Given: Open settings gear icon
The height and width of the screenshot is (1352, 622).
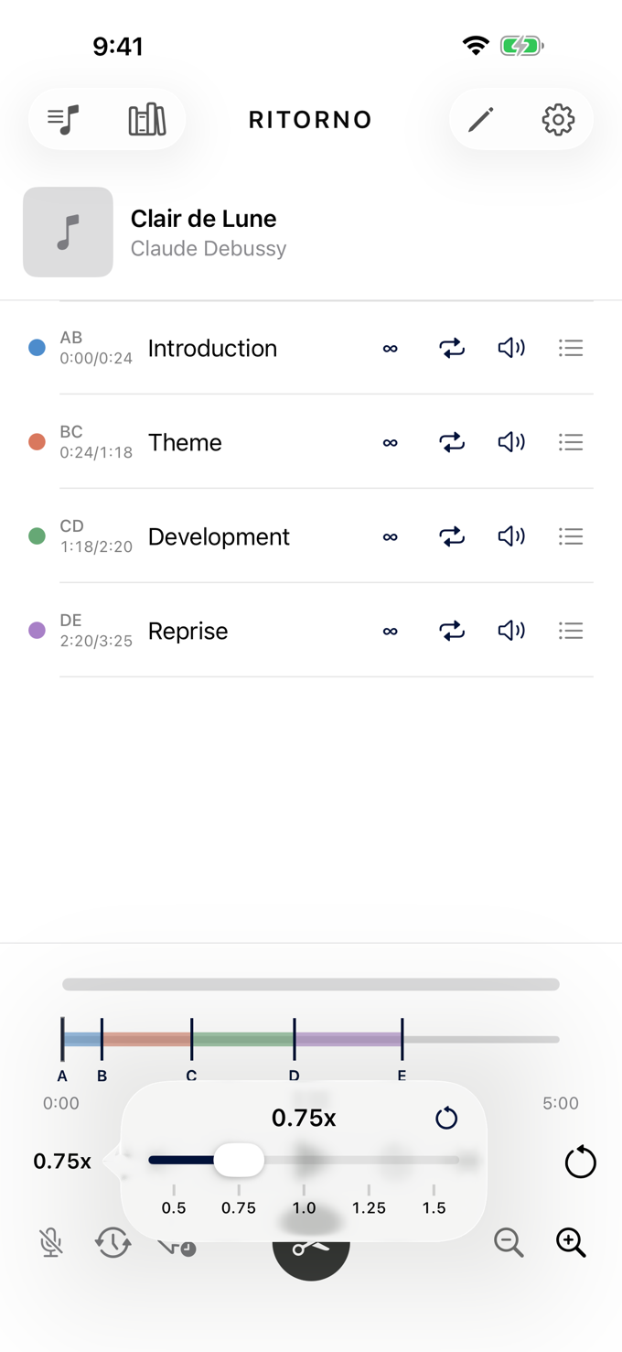Looking at the screenshot, I should click(x=558, y=119).
